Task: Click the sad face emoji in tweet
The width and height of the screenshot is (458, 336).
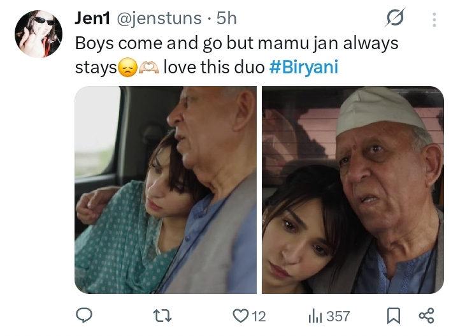Action: coord(128,67)
